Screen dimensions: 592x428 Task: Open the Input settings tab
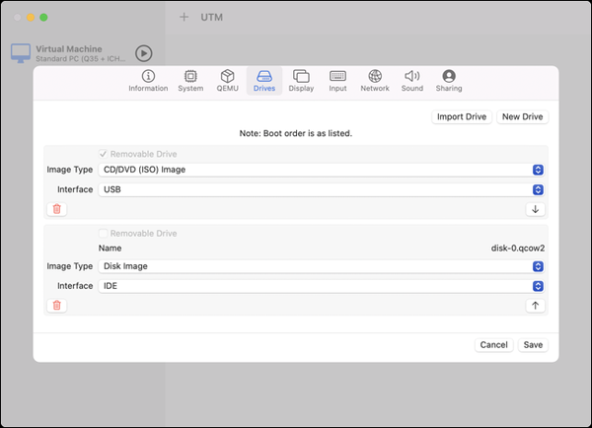click(x=337, y=81)
